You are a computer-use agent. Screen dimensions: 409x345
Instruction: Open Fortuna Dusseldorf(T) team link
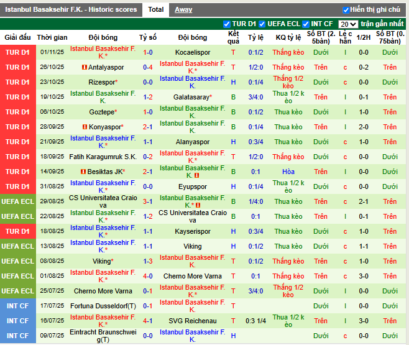[x=103, y=306]
